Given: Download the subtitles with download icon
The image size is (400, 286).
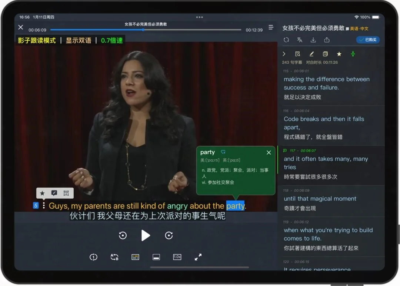Looking at the screenshot, I should (x=313, y=40).
